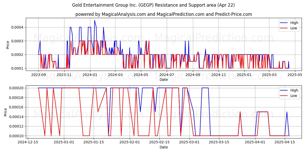The height and width of the screenshot is (153, 307).
Task: Click the 2025-03-15 date tick label
Action: pos(219,142)
